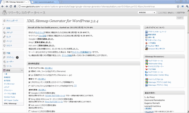Toggle rebuild sitemap on content change
The image size is (189, 113).
click(x=30, y=82)
